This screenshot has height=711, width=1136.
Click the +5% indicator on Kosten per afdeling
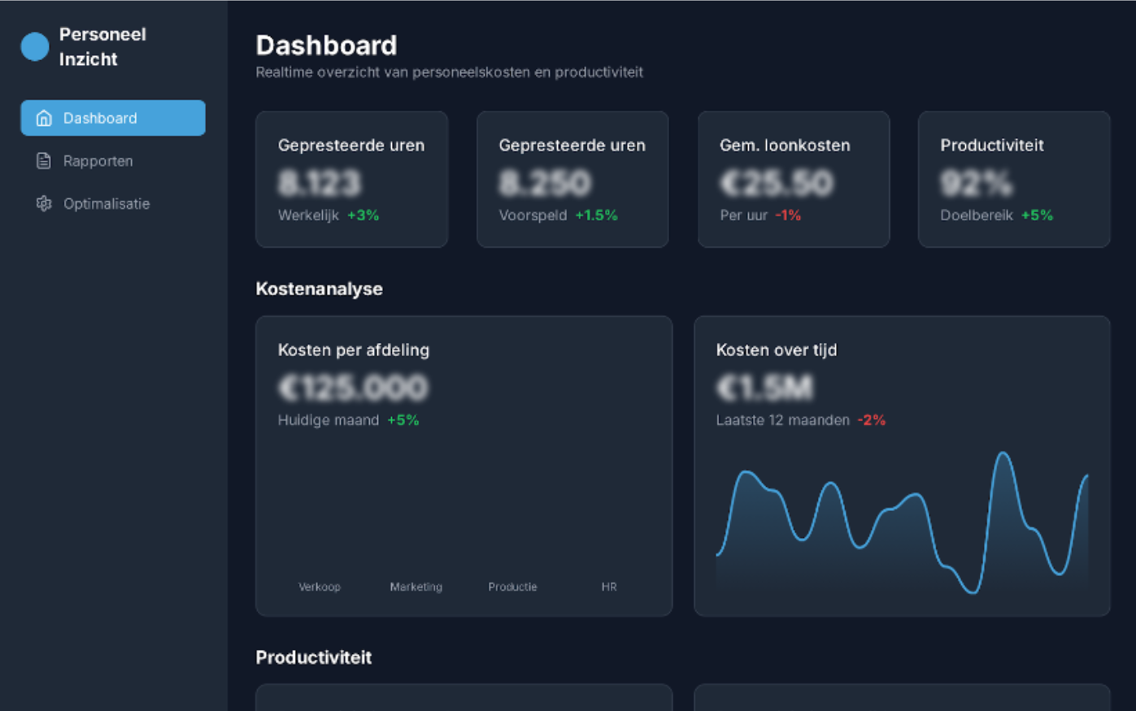[x=403, y=420]
